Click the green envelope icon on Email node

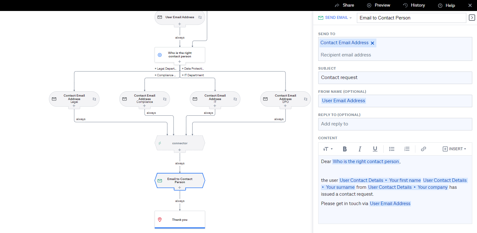point(160,181)
